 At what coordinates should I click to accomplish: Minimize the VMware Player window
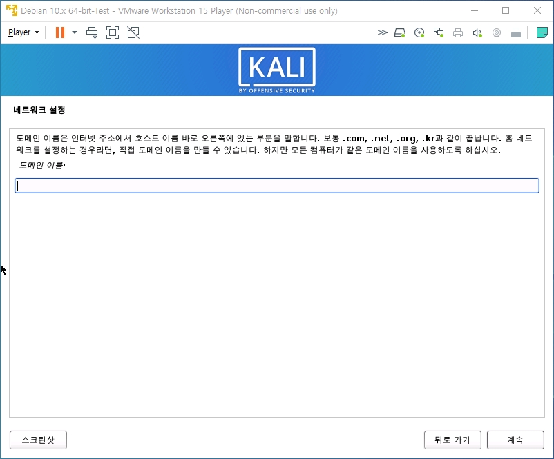coord(475,10)
